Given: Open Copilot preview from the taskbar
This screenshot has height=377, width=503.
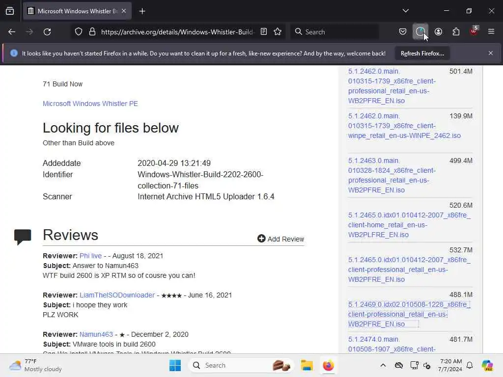Looking at the screenshot, I should [487, 365].
